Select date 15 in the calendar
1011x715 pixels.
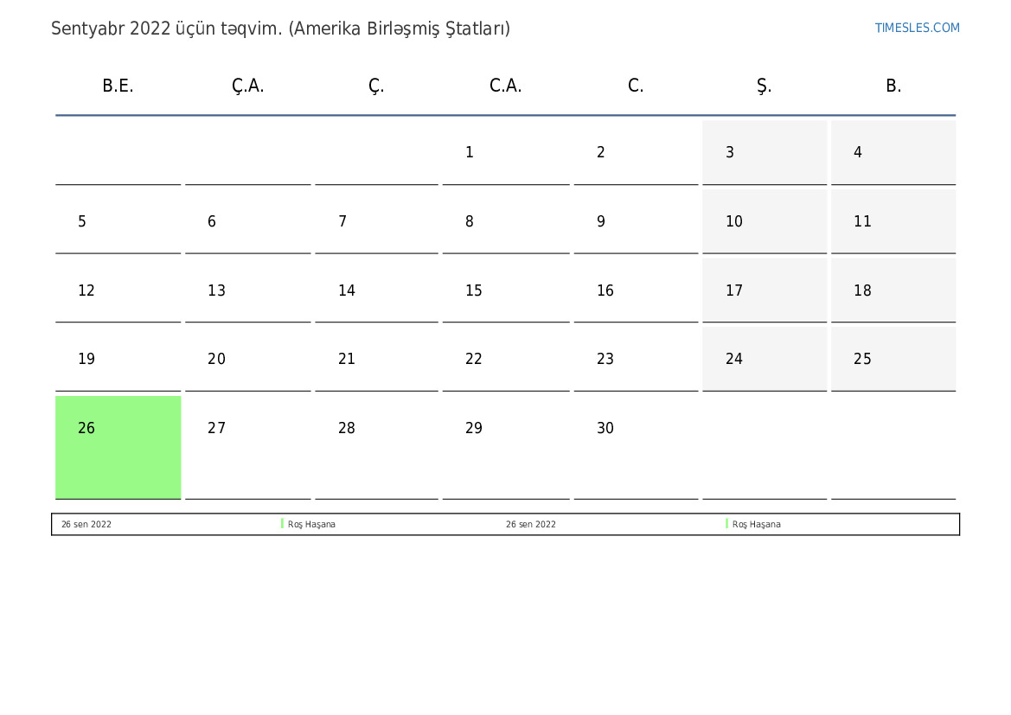tap(505, 290)
